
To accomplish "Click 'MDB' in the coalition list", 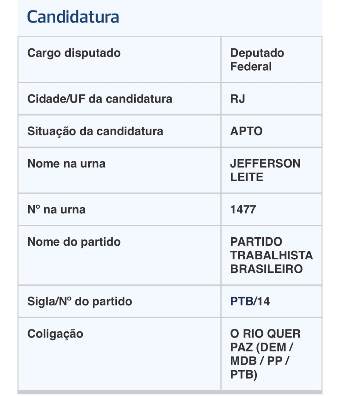I will tap(243, 361).
